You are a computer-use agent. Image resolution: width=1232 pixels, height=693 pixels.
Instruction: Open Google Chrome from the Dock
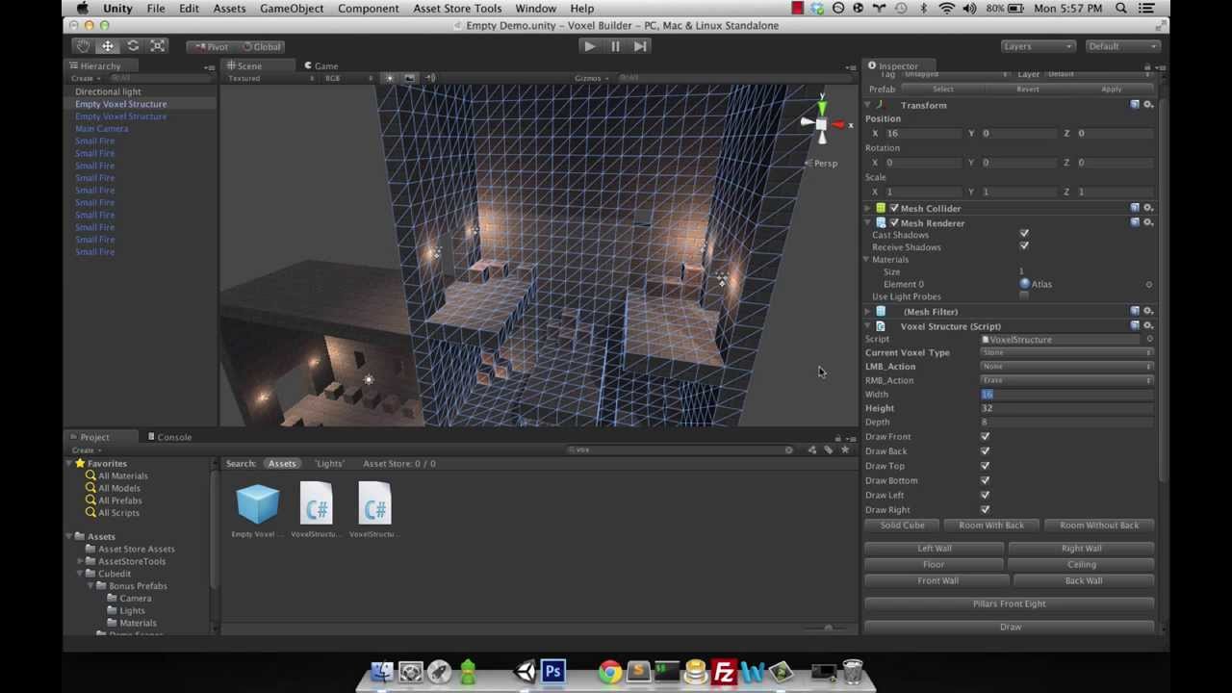[609, 671]
